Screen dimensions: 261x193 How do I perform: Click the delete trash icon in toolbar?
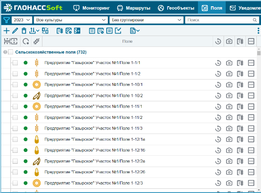pyautogui.click(x=24, y=31)
